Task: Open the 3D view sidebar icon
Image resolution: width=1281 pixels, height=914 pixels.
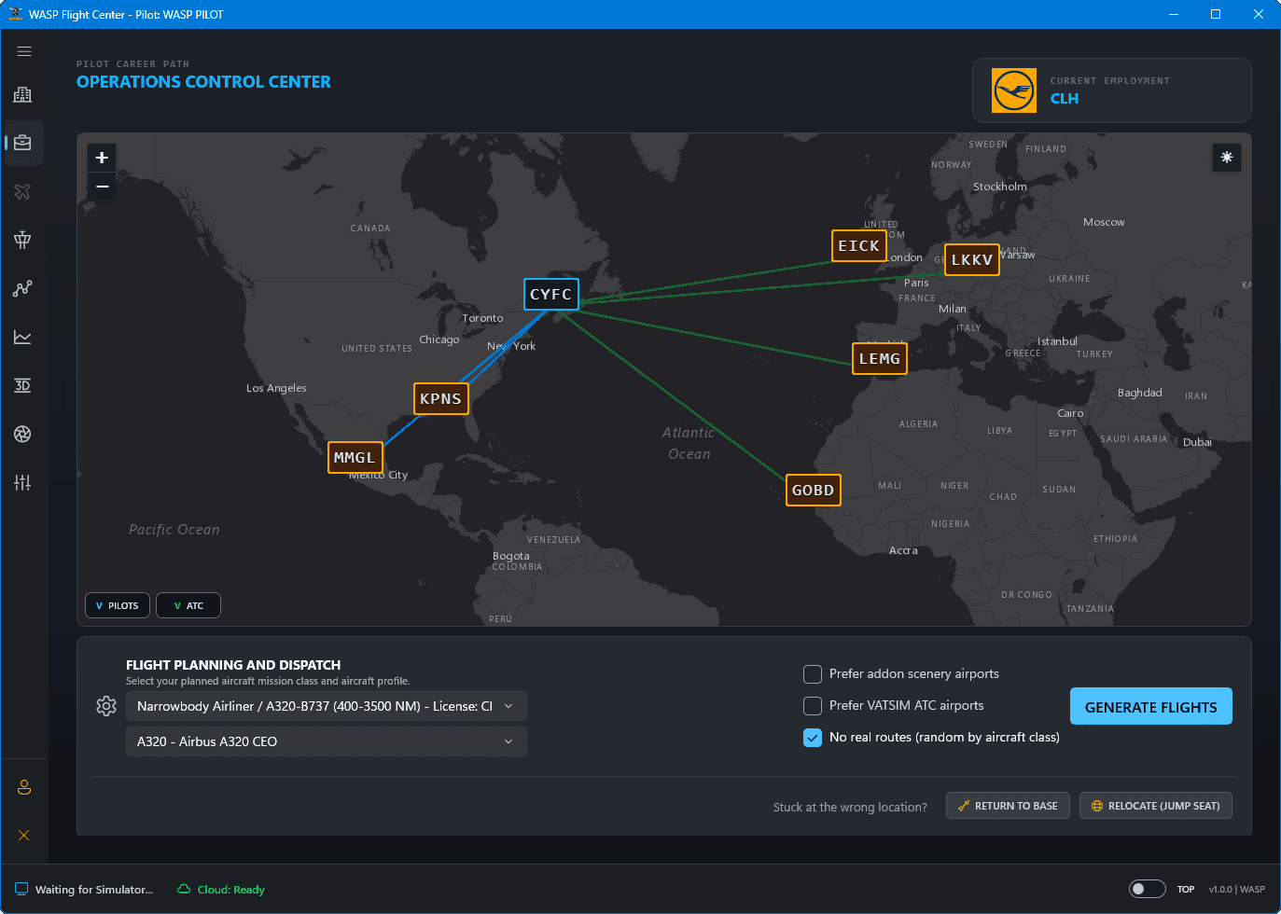Action: pyautogui.click(x=23, y=385)
